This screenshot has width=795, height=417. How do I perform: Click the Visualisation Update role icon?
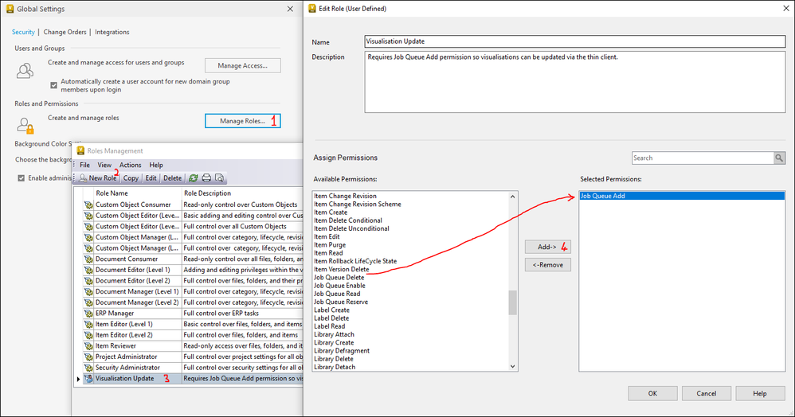pos(88,379)
